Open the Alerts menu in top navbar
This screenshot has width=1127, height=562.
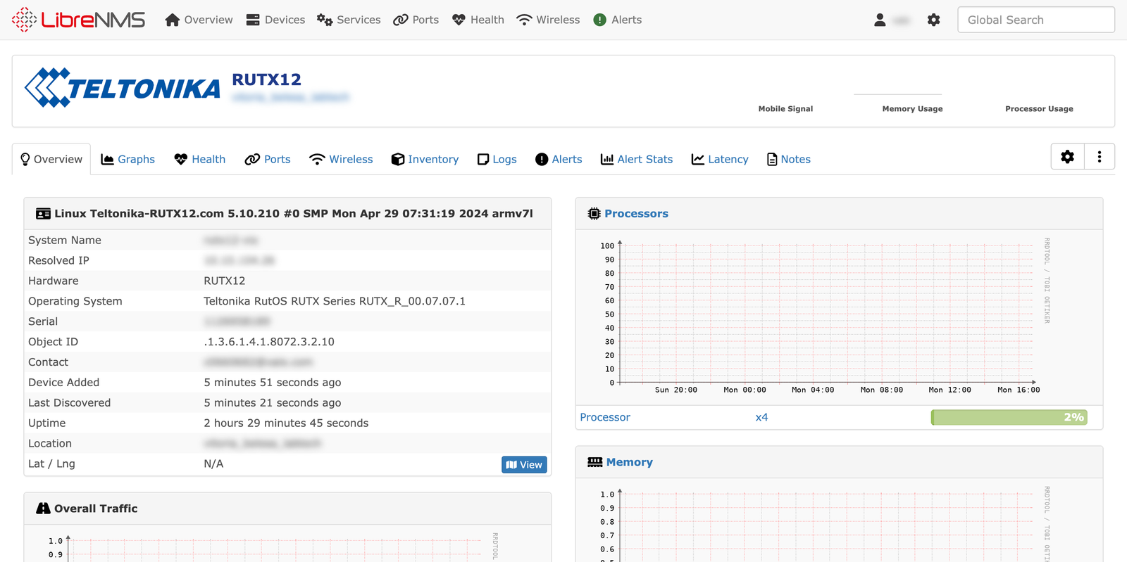tap(618, 20)
